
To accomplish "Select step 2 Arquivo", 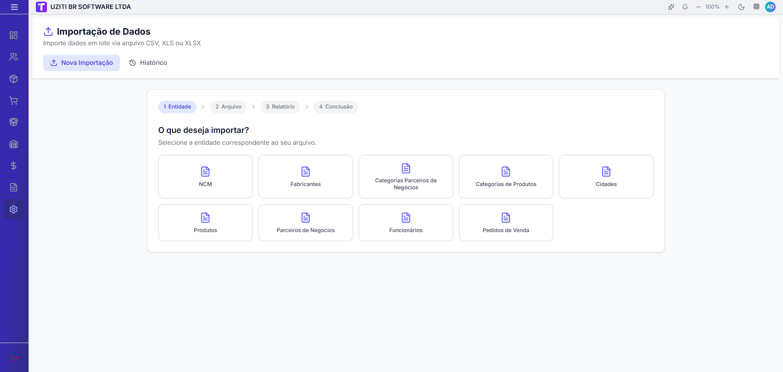I will 228,107.
